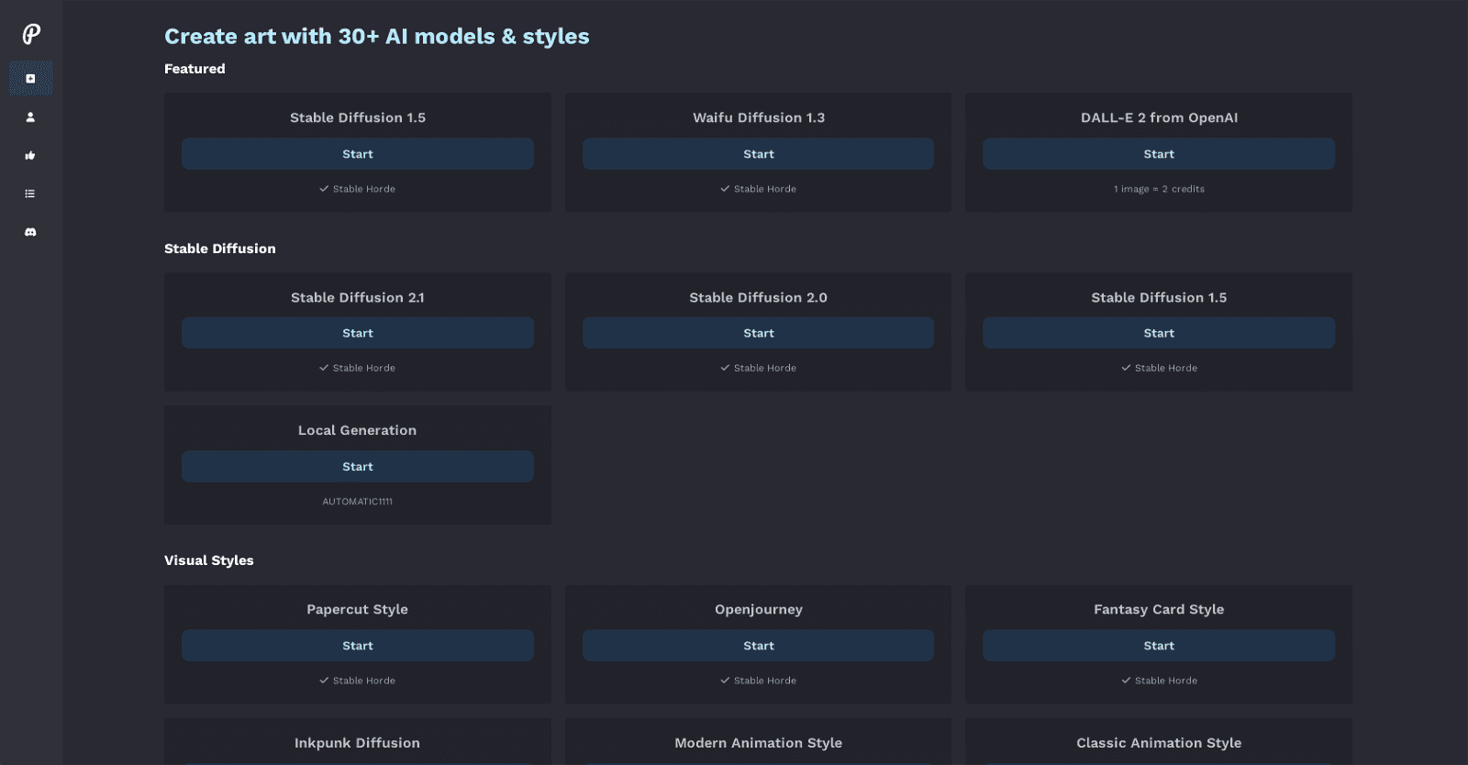Start Stable Diffusion 2.1

(357, 333)
